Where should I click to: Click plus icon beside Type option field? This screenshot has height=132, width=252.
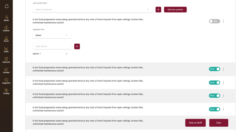[x=77, y=47]
